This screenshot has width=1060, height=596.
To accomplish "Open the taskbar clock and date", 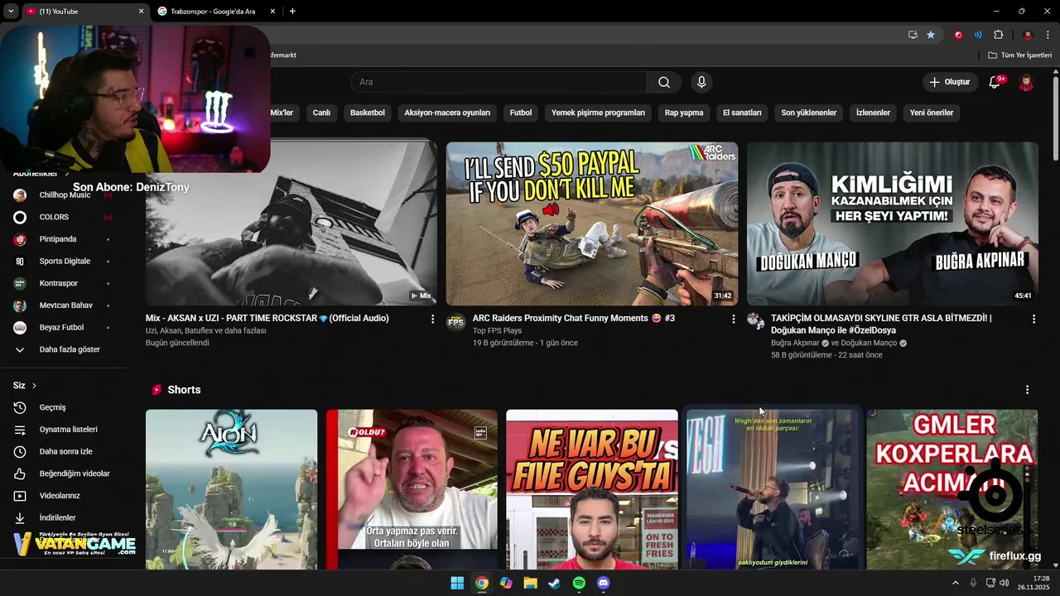I will (x=1033, y=583).
